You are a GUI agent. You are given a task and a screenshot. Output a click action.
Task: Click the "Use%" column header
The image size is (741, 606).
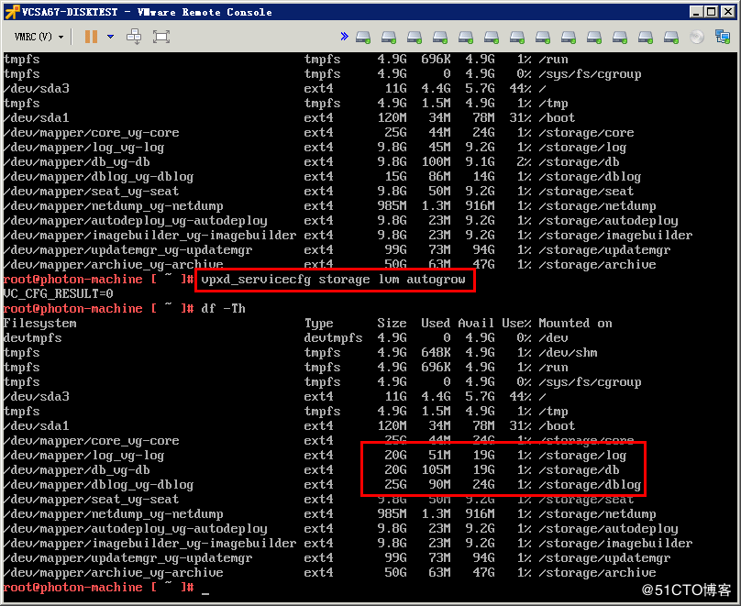coord(516,323)
